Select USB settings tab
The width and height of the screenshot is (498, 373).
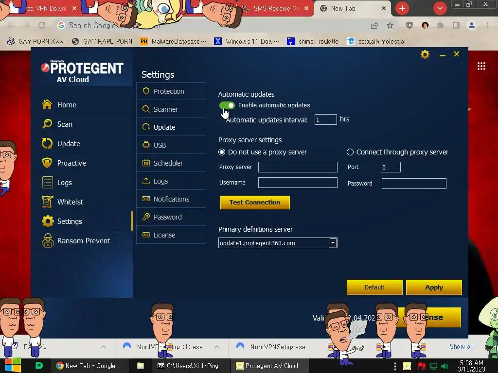pyautogui.click(x=171, y=145)
